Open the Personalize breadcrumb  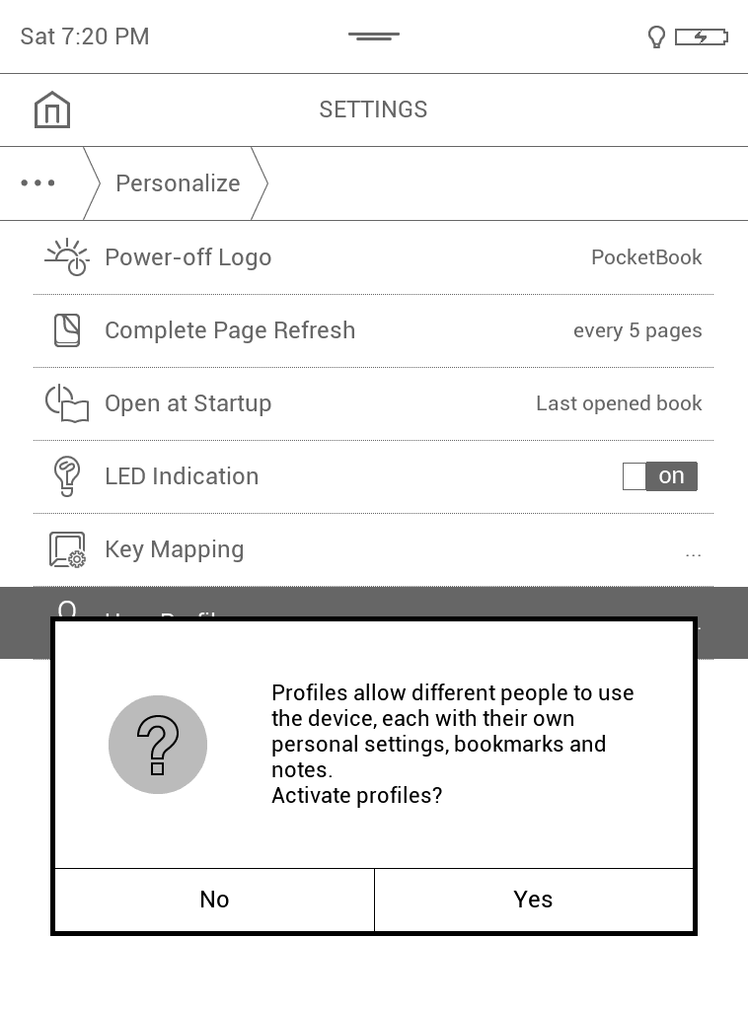coord(178,183)
